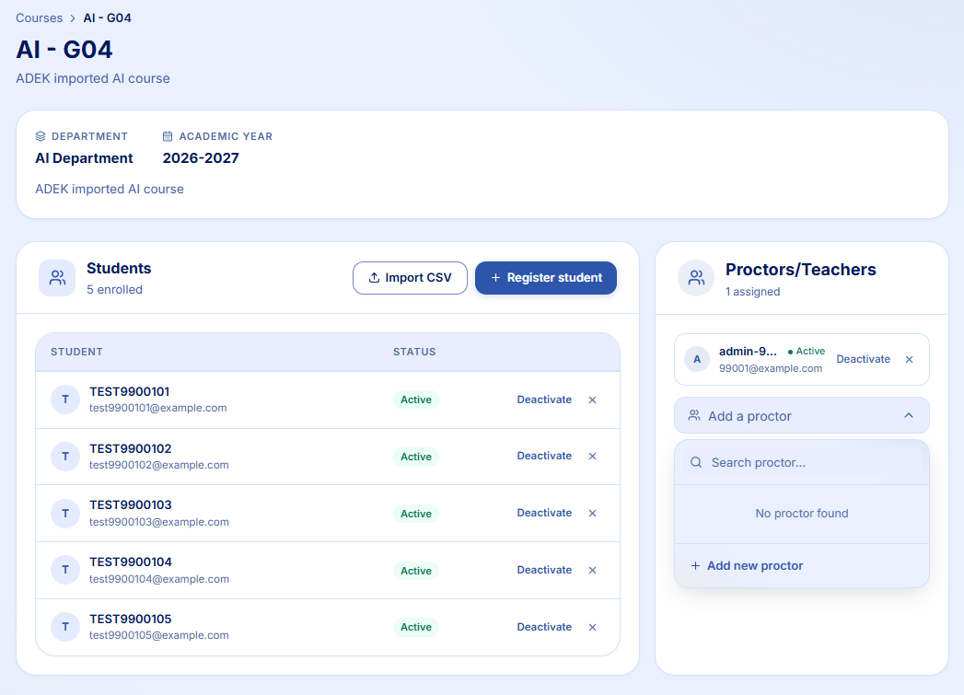Remove student TEST9900101 with X icon

(593, 400)
